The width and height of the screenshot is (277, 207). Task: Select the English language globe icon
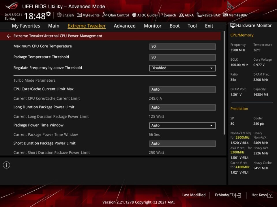coord(59,15)
